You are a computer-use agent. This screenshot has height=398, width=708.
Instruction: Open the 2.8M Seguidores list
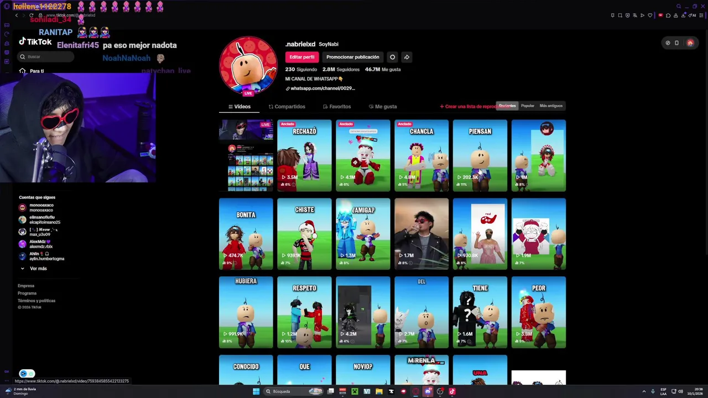coord(341,70)
